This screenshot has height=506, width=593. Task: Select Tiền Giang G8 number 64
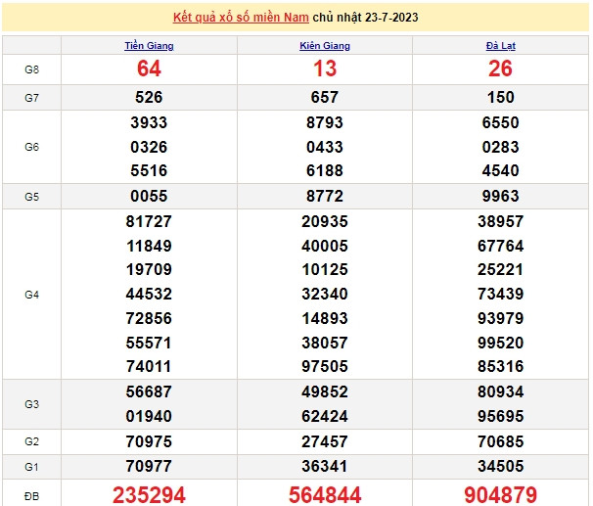coord(149,69)
